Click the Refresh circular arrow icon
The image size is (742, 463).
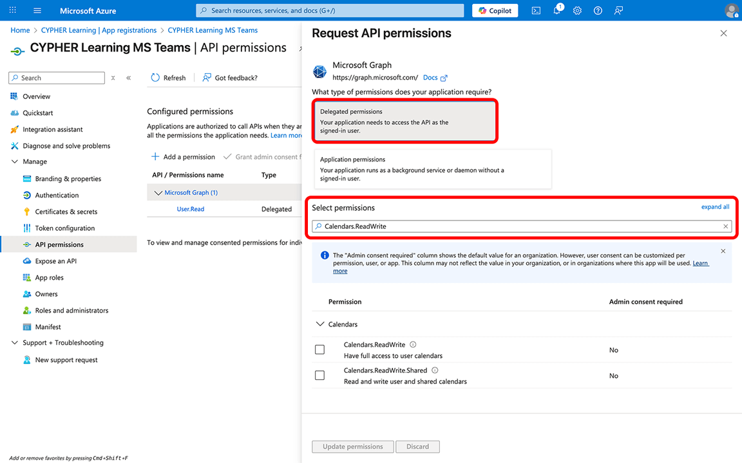155,77
